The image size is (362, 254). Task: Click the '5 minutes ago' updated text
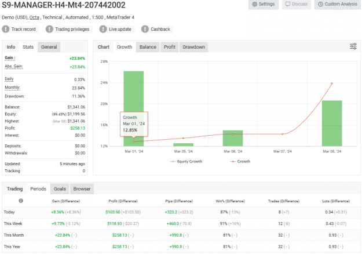(x=72, y=164)
